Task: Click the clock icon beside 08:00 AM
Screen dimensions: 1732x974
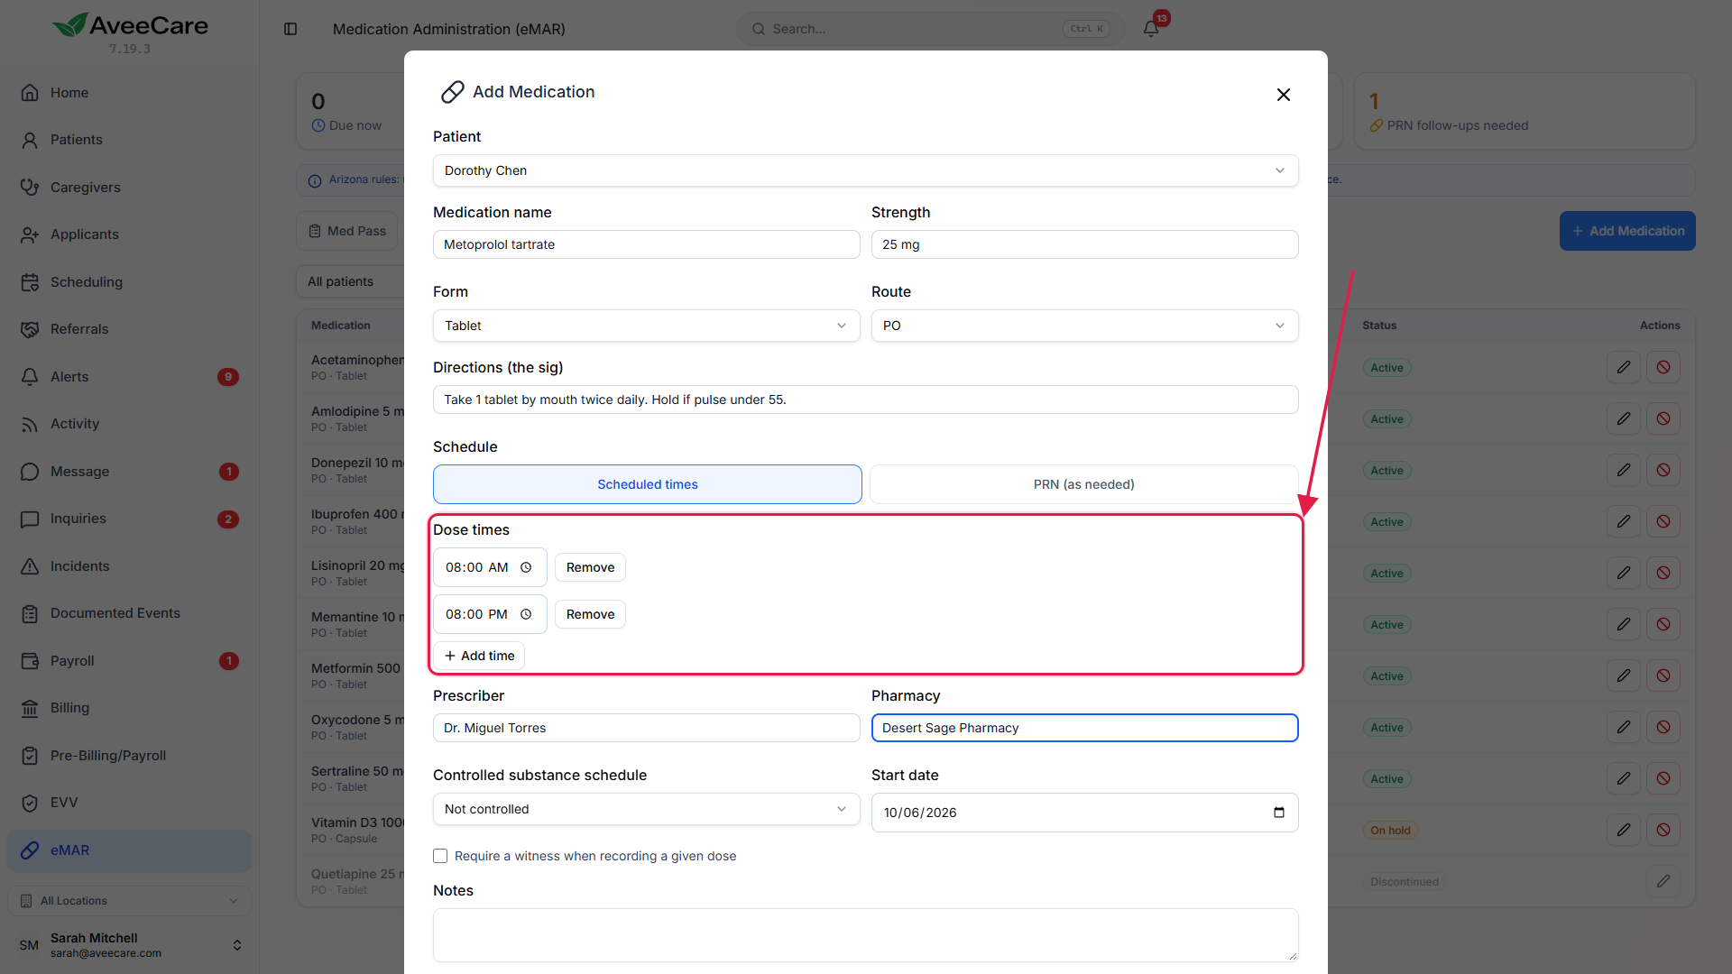Action: (x=526, y=567)
